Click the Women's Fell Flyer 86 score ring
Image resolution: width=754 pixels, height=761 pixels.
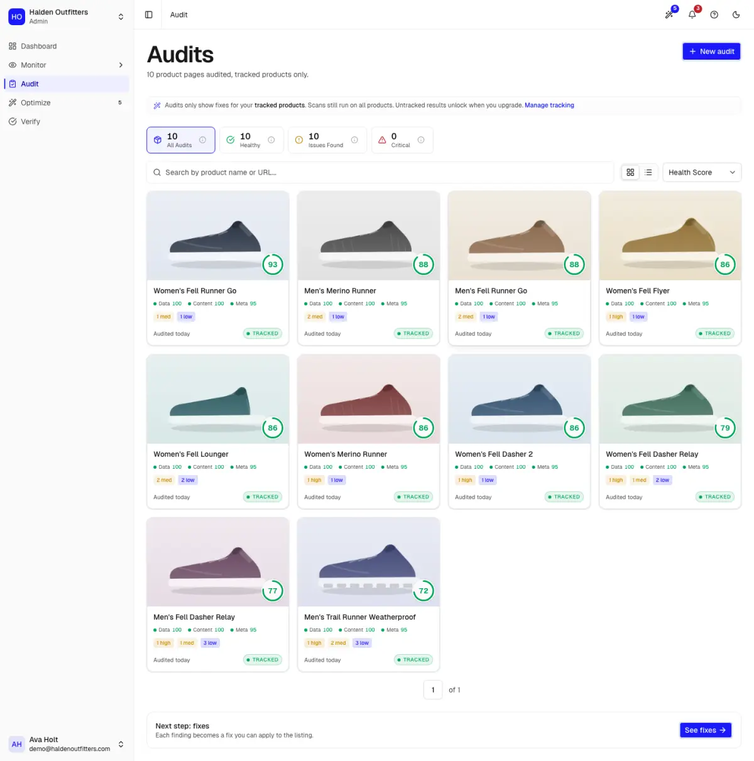(725, 265)
